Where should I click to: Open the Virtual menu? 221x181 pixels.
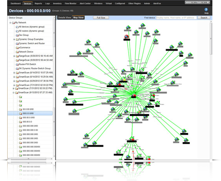pyautogui.click(x=109, y=3)
